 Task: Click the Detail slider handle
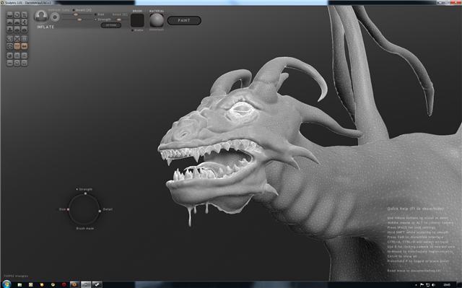(x=118, y=19)
